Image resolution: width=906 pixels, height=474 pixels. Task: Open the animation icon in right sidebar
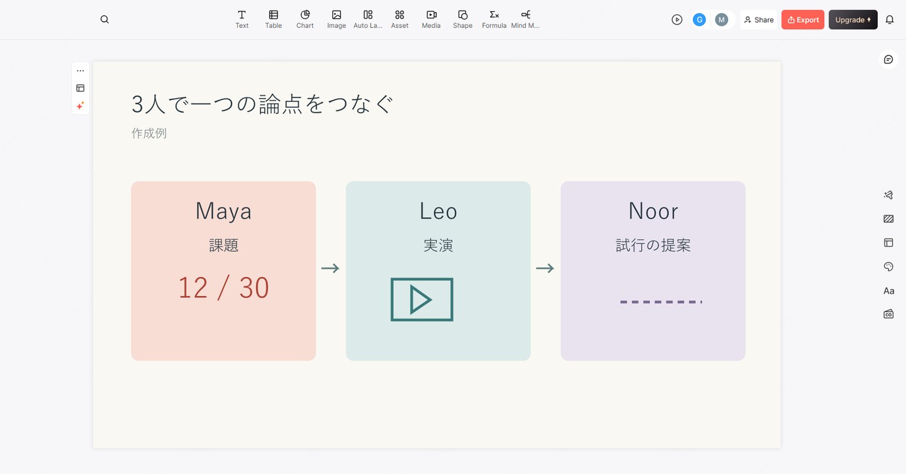(888, 195)
